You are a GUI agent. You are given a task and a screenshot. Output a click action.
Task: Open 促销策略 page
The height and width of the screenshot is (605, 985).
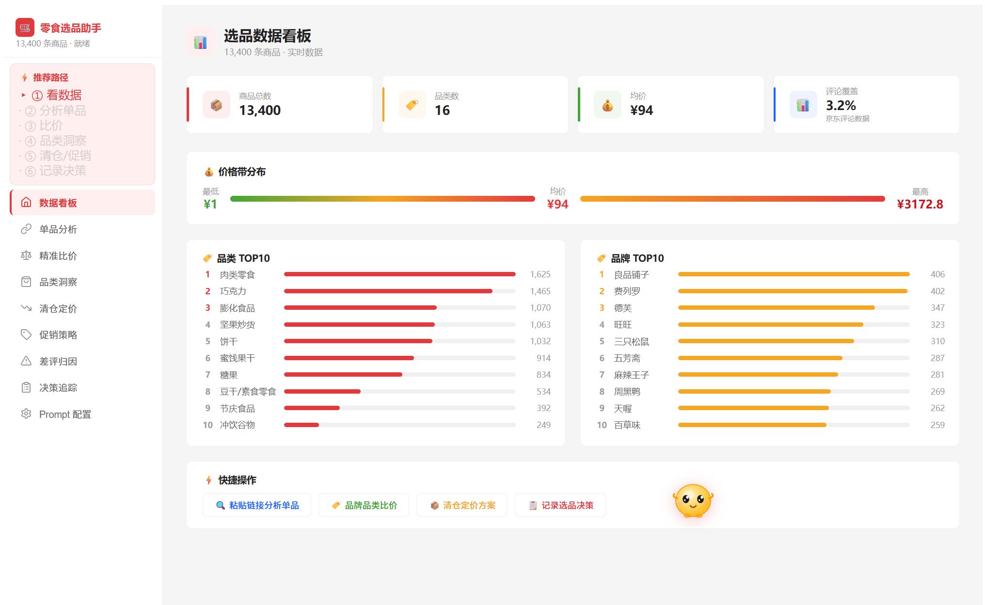(82, 334)
